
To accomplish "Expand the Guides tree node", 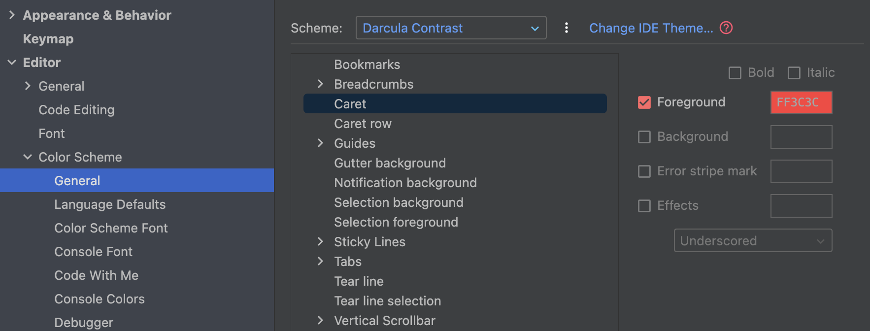I will click(x=320, y=143).
